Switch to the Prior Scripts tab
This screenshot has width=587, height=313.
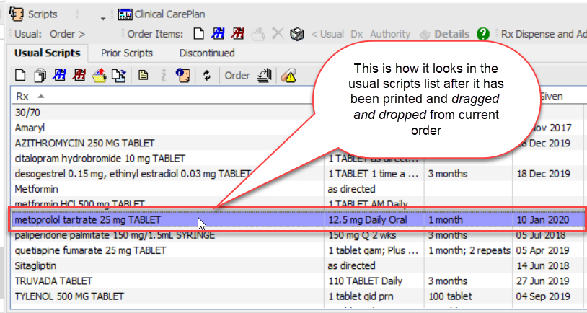point(127,53)
